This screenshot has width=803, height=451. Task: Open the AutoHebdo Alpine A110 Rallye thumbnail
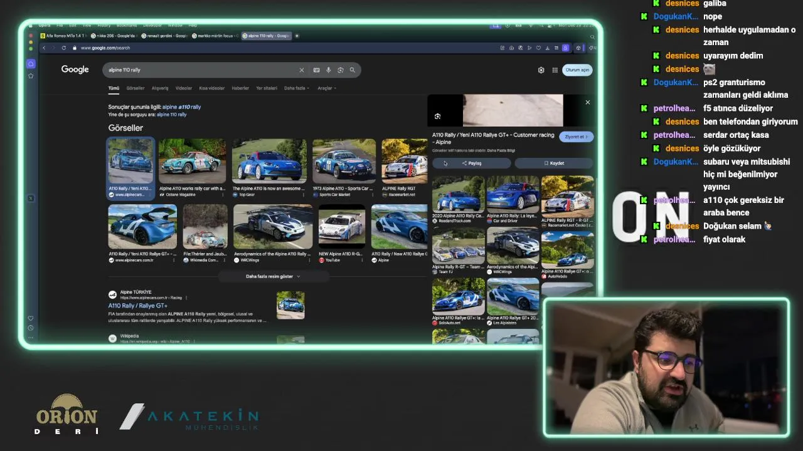[x=568, y=249]
